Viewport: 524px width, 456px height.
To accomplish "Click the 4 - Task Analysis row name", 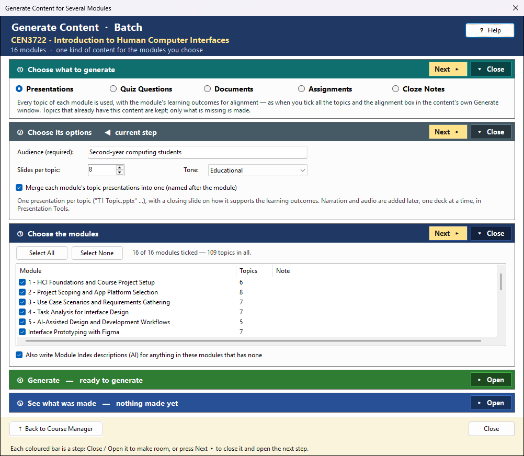I will click(78, 312).
